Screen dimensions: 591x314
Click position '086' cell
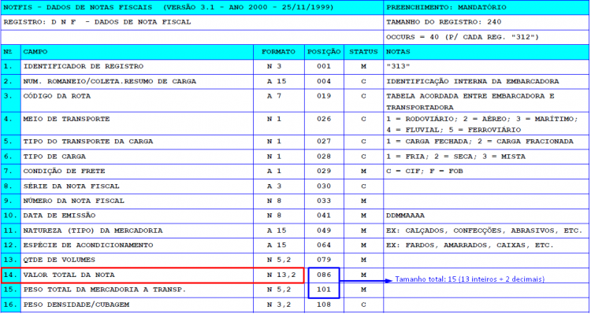324,275
